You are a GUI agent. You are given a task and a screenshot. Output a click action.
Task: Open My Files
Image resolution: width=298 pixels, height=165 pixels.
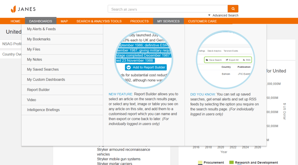coord(62,49)
